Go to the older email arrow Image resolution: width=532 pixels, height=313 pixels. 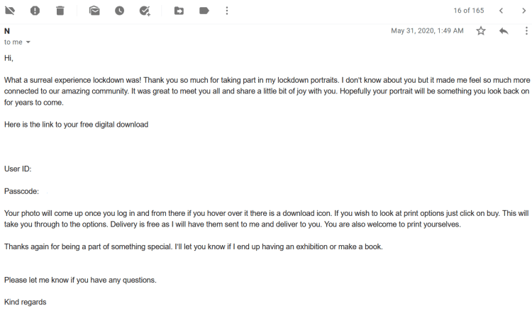point(524,11)
